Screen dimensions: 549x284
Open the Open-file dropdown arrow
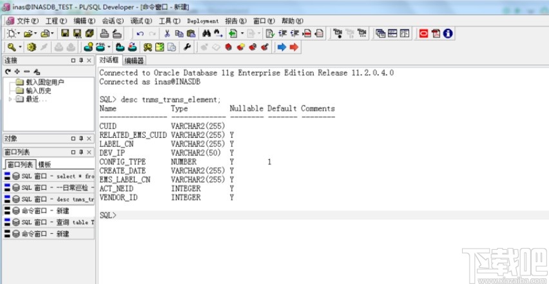(x=35, y=33)
